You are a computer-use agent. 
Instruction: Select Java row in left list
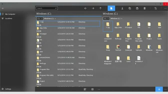pyautogui.click(x=68, y=53)
